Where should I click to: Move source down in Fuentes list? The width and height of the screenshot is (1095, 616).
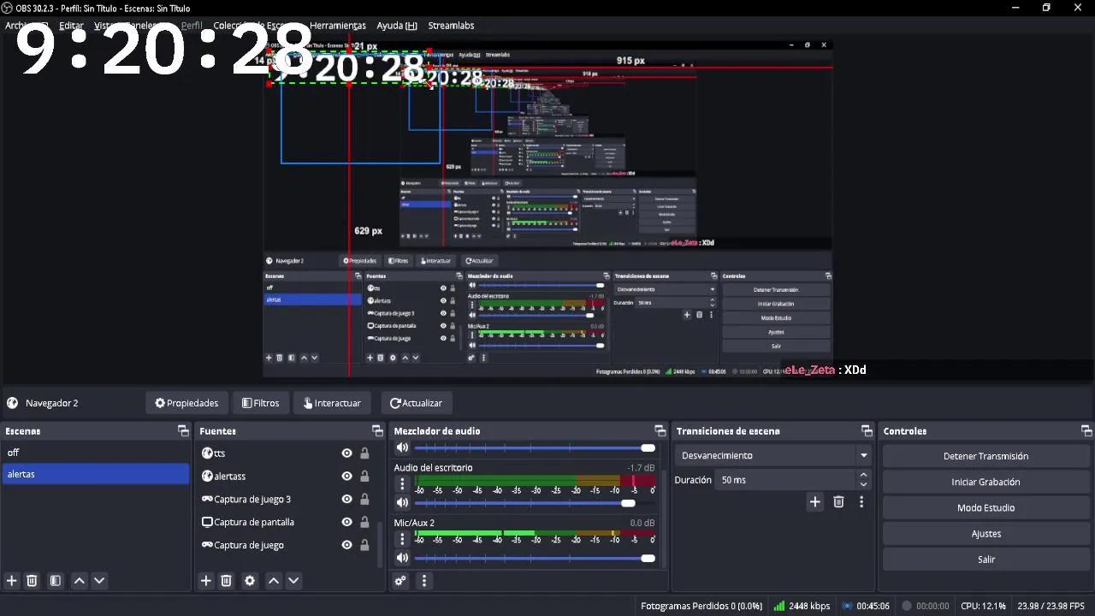coord(293,581)
